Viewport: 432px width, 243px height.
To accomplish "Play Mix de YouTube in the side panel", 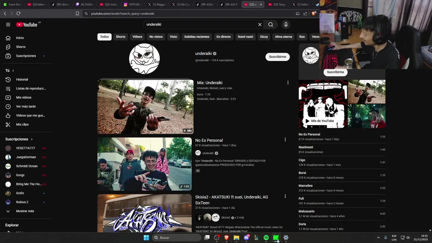I will [320, 121].
